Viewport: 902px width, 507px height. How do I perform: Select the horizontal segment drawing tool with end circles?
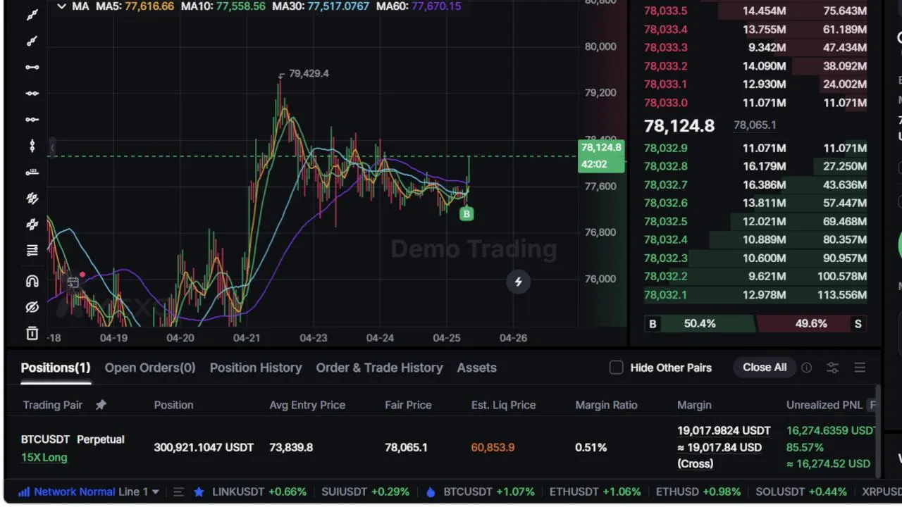[x=32, y=67]
